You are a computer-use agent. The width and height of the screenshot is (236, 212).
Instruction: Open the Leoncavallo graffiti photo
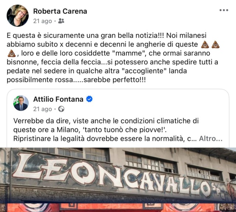pyautogui.click(x=118, y=175)
